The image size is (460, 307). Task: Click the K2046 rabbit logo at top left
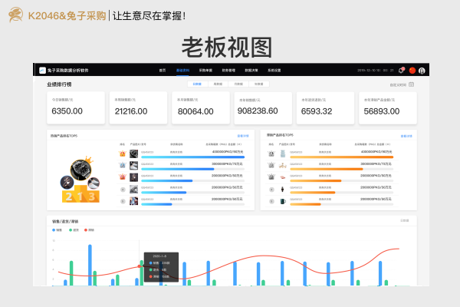15,15
